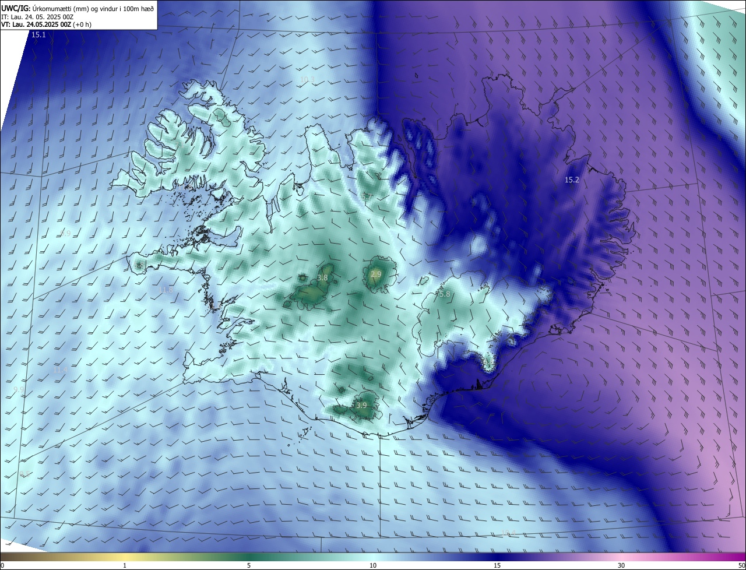This screenshot has width=746, height=570.
Task: Click the 10.3 value north of Iceland
Action: pos(307,80)
